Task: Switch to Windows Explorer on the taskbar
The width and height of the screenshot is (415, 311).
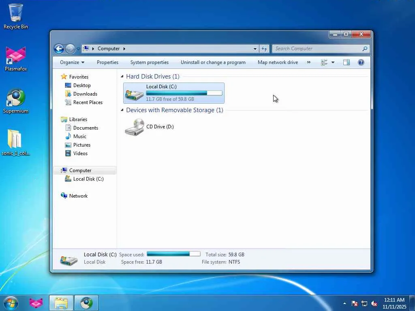Action: point(61,303)
